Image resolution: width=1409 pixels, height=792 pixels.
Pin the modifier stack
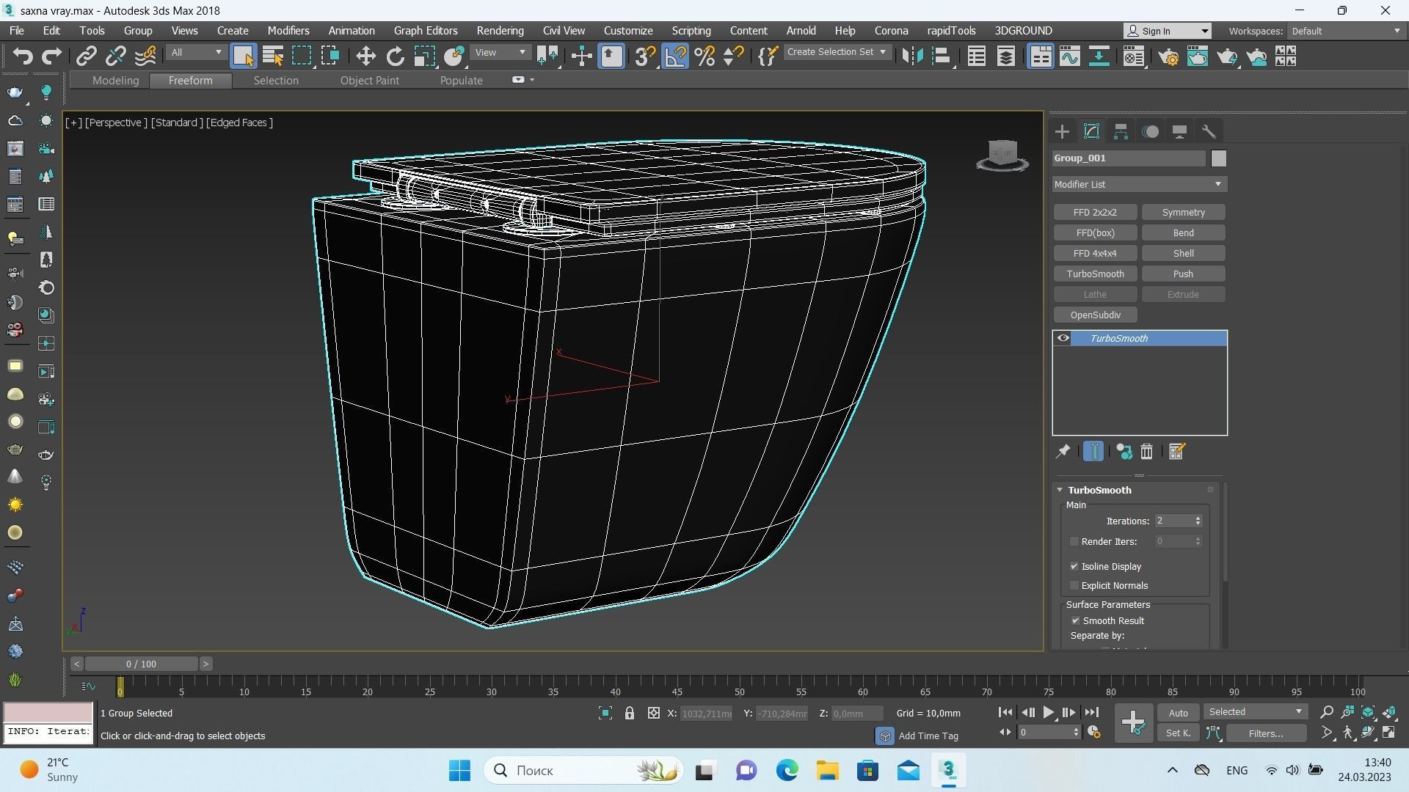coord(1063,452)
